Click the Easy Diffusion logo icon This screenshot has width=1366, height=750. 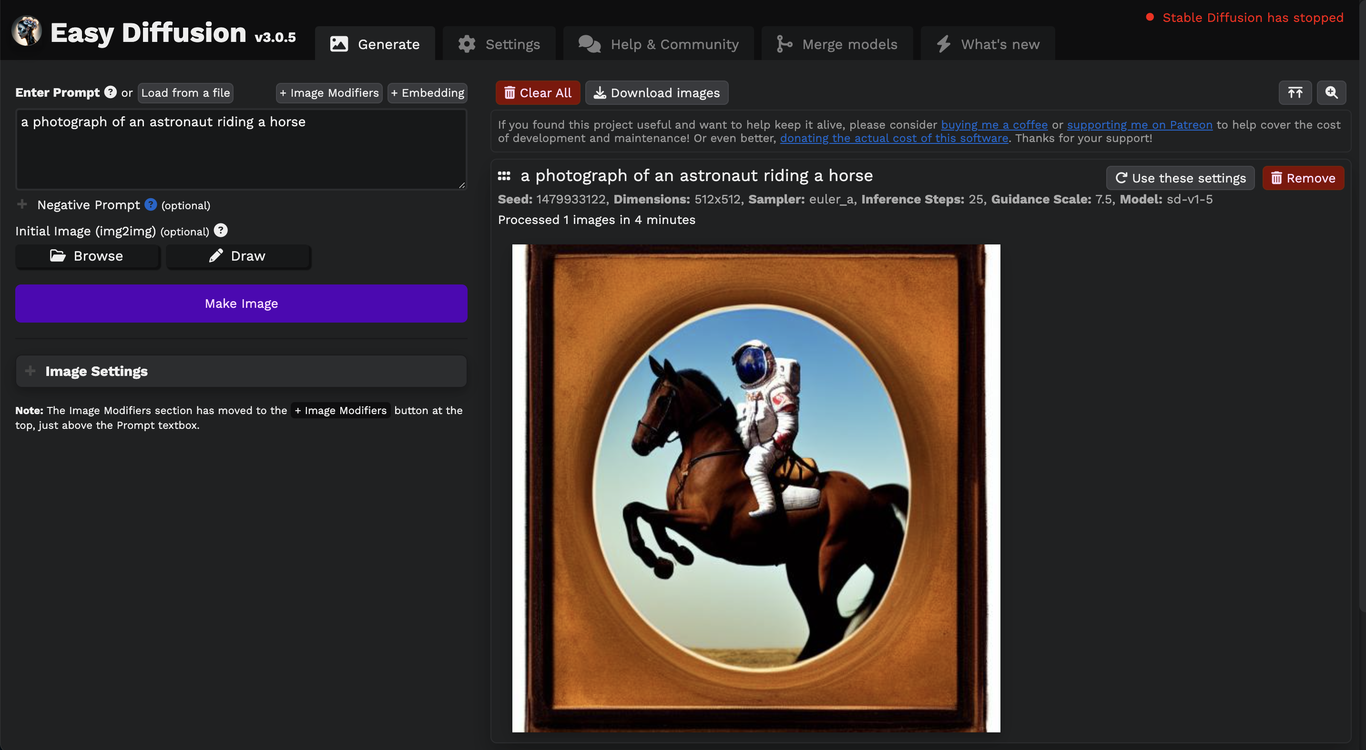pos(27,31)
